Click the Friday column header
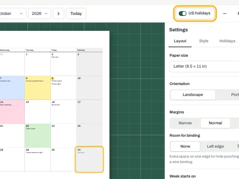This screenshot has width=239, height=179. 63,50
